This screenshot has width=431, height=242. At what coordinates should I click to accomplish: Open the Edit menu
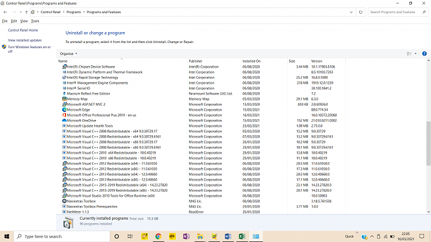(14, 21)
